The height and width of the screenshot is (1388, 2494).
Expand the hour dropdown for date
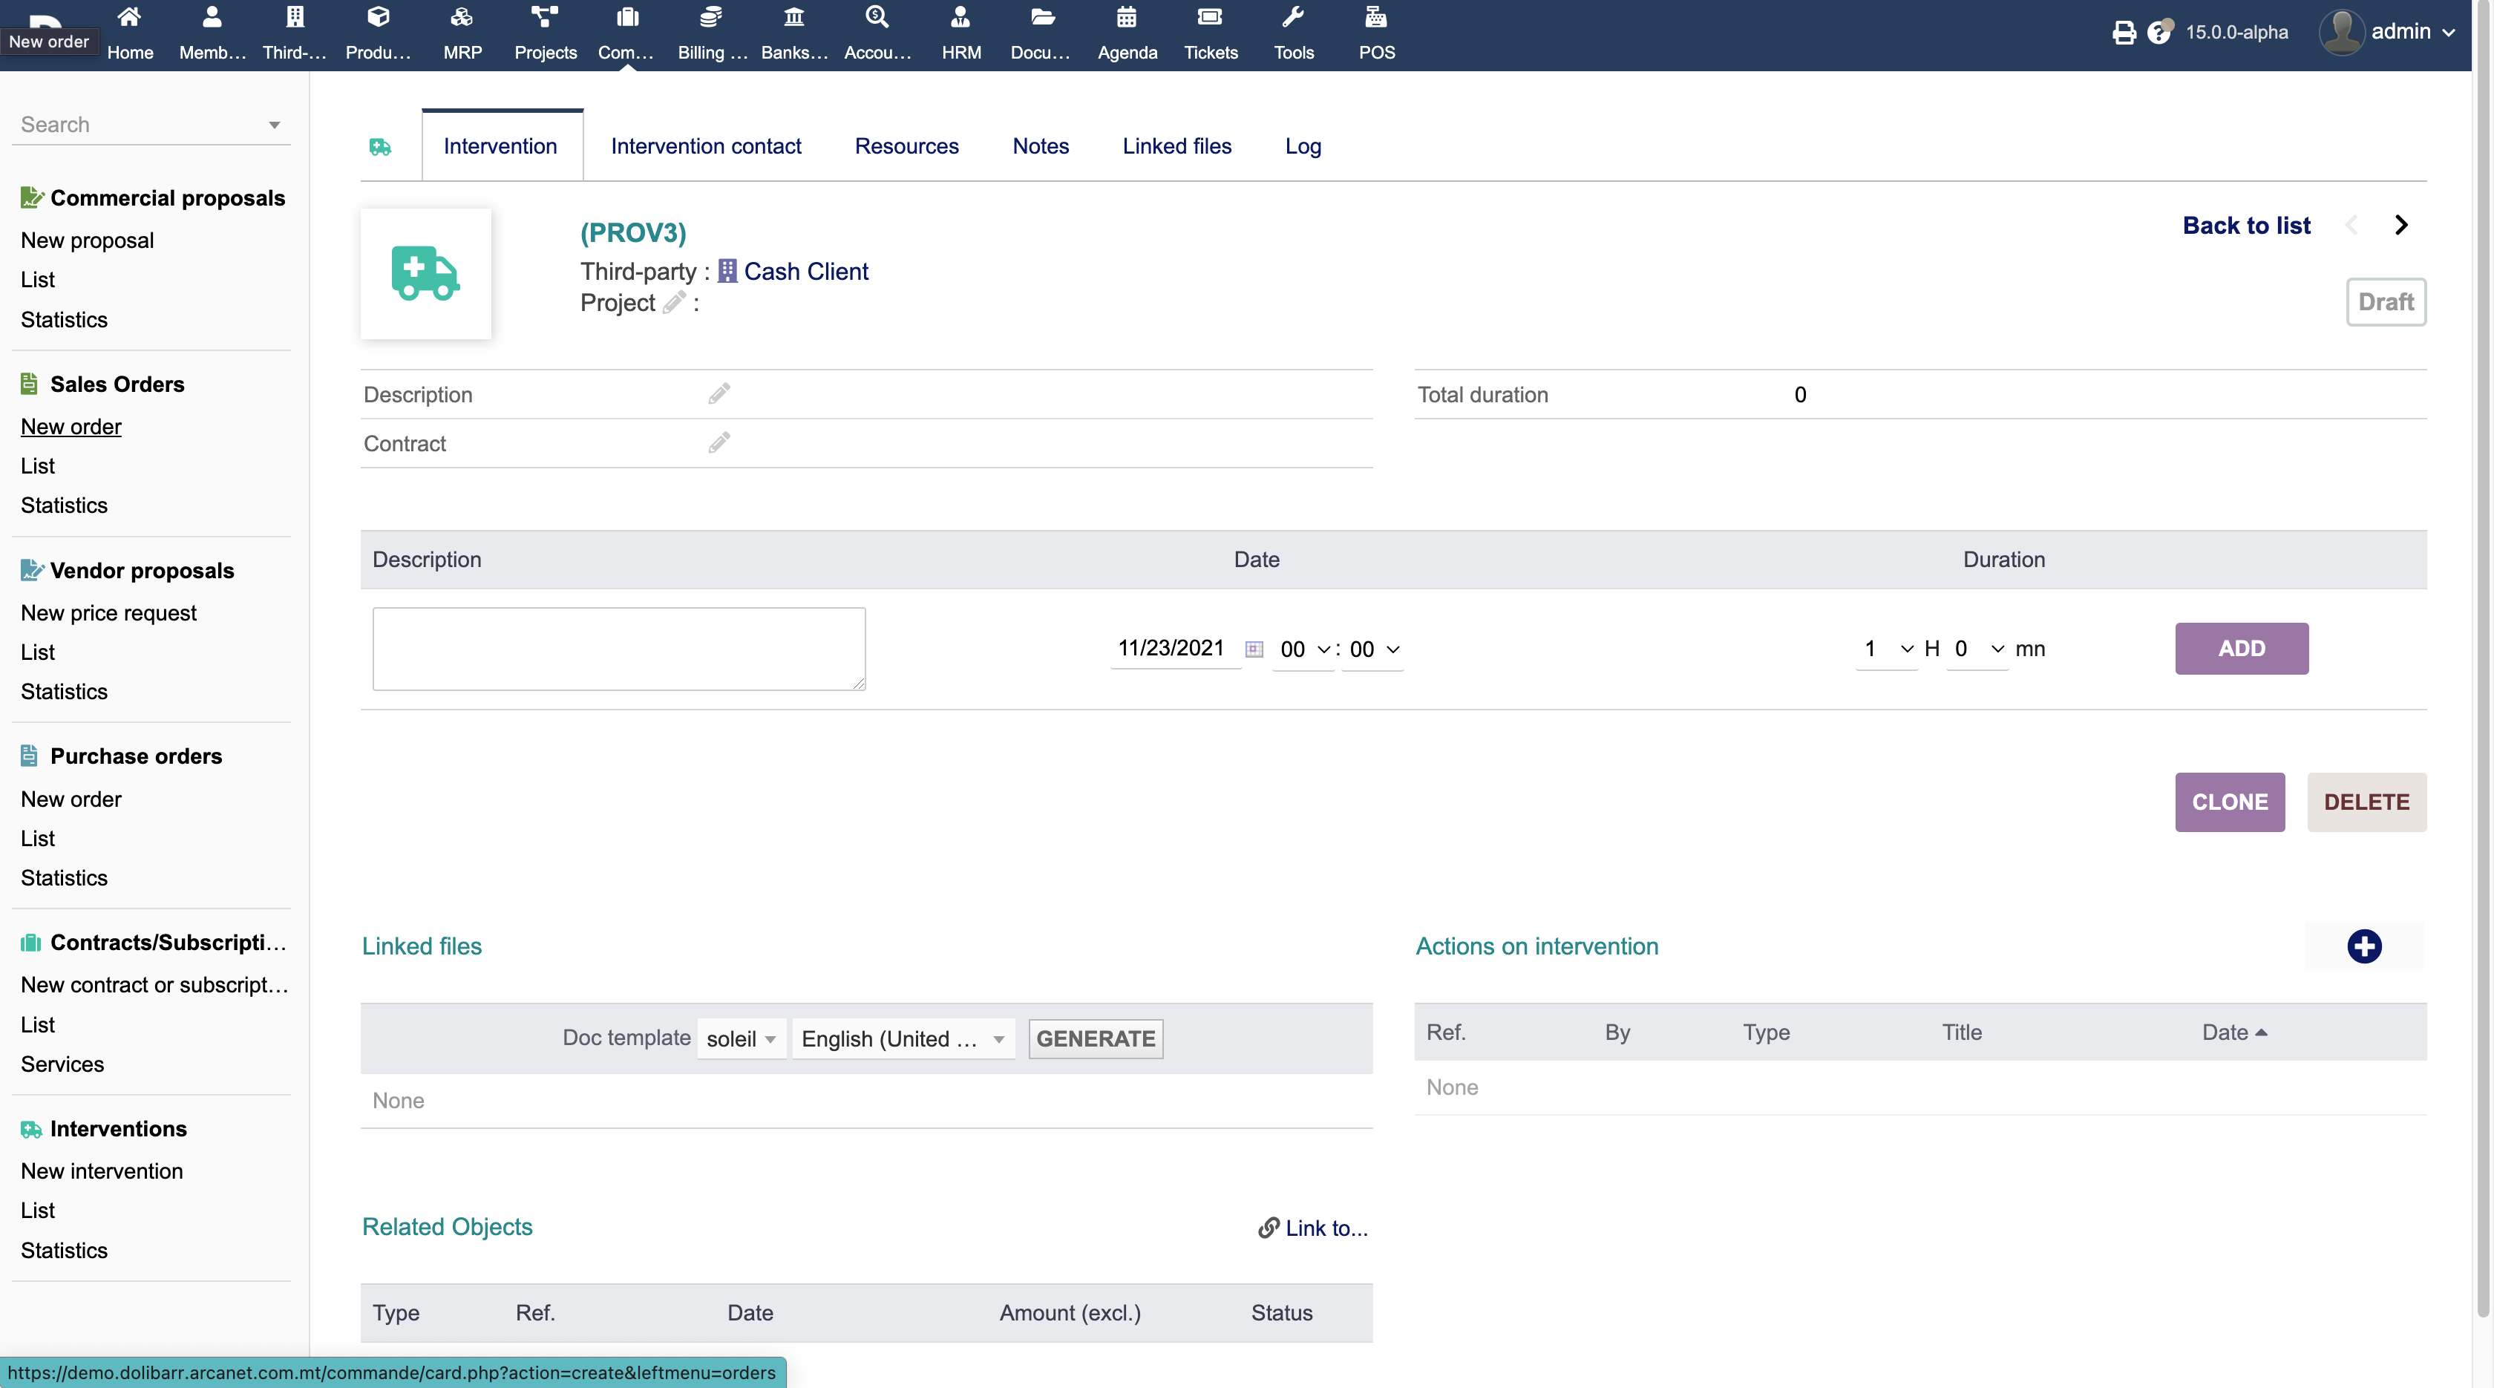[x=1303, y=649]
